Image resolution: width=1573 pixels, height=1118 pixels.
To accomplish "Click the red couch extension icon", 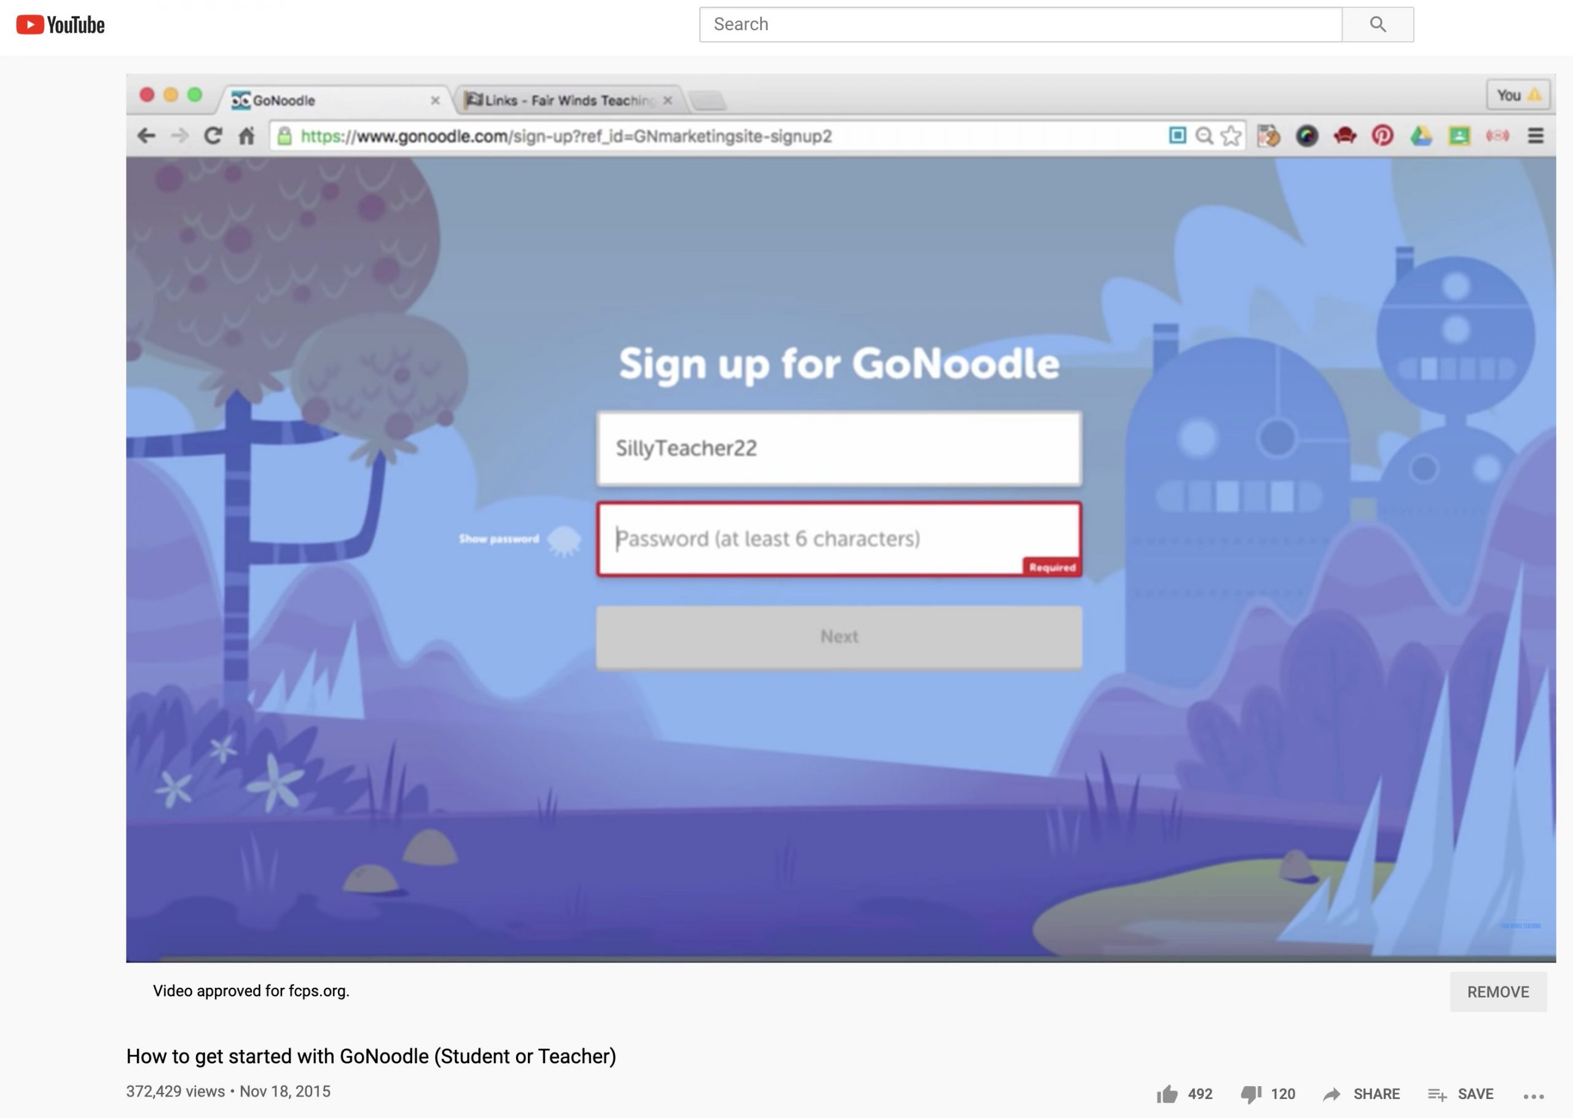I will [x=1344, y=136].
